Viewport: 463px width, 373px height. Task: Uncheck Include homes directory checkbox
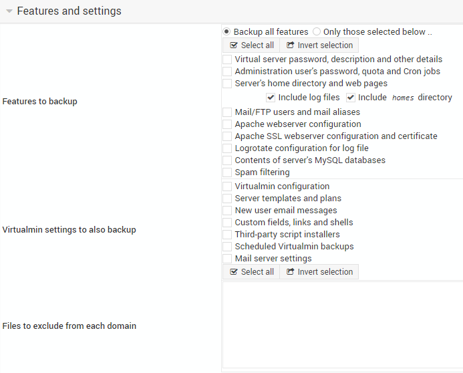(351, 98)
